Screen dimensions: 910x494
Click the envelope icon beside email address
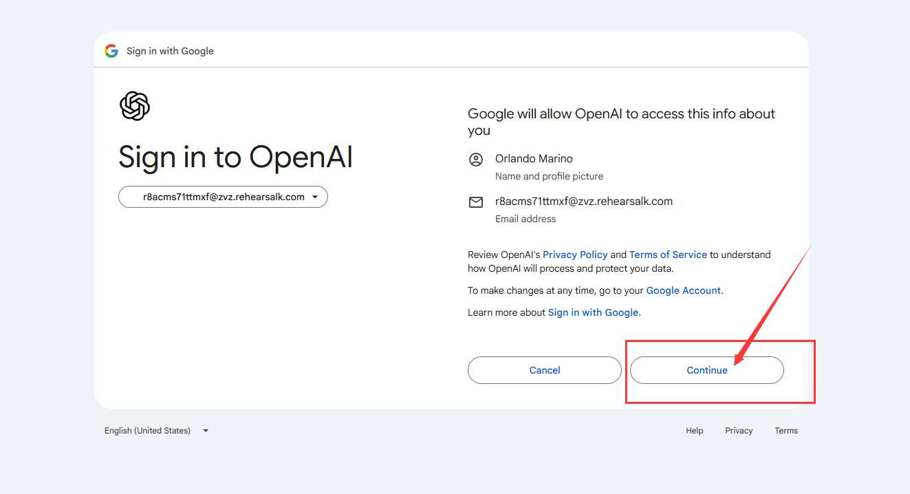[x=476, y=202]
